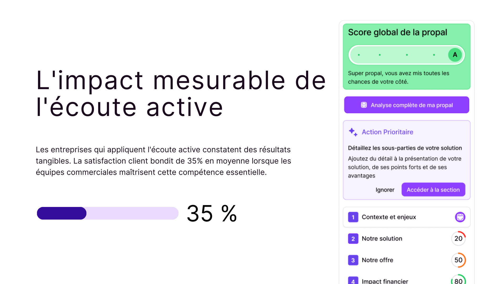Image resolution: width=504 pixels, height=284 pixels.
Task: Click the green A grade badge on the gauge
Action: pyautogui.click(x=455, y=55)
